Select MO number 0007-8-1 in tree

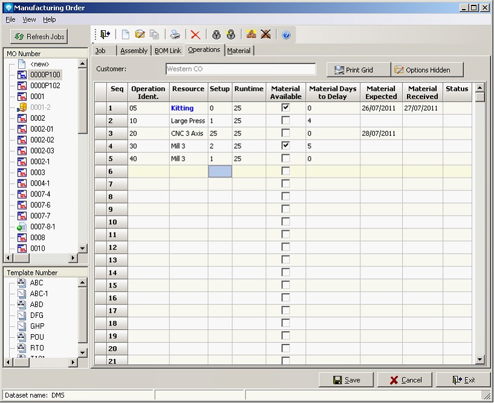pyautogui.click(x=42, y=227)
